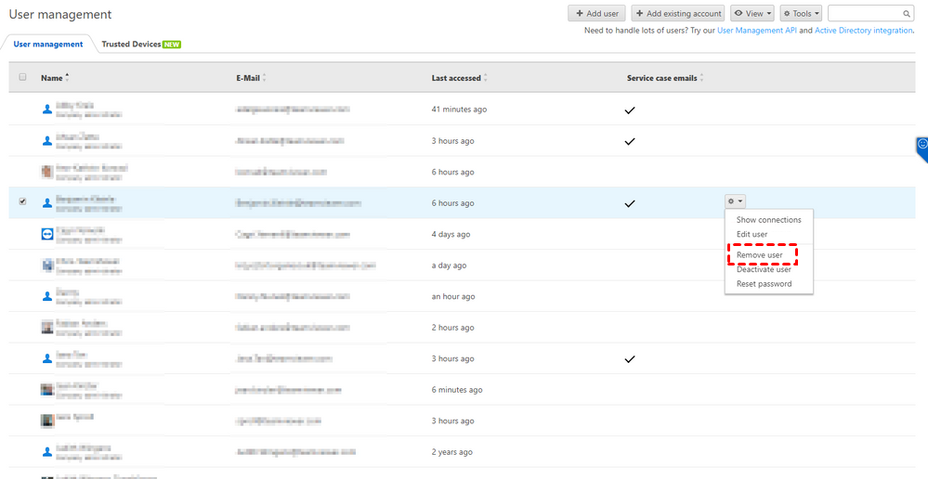The width and height of the screenshot is (928, 479).
Task: Click into the search input field
Action: click(x=864, y=14)
